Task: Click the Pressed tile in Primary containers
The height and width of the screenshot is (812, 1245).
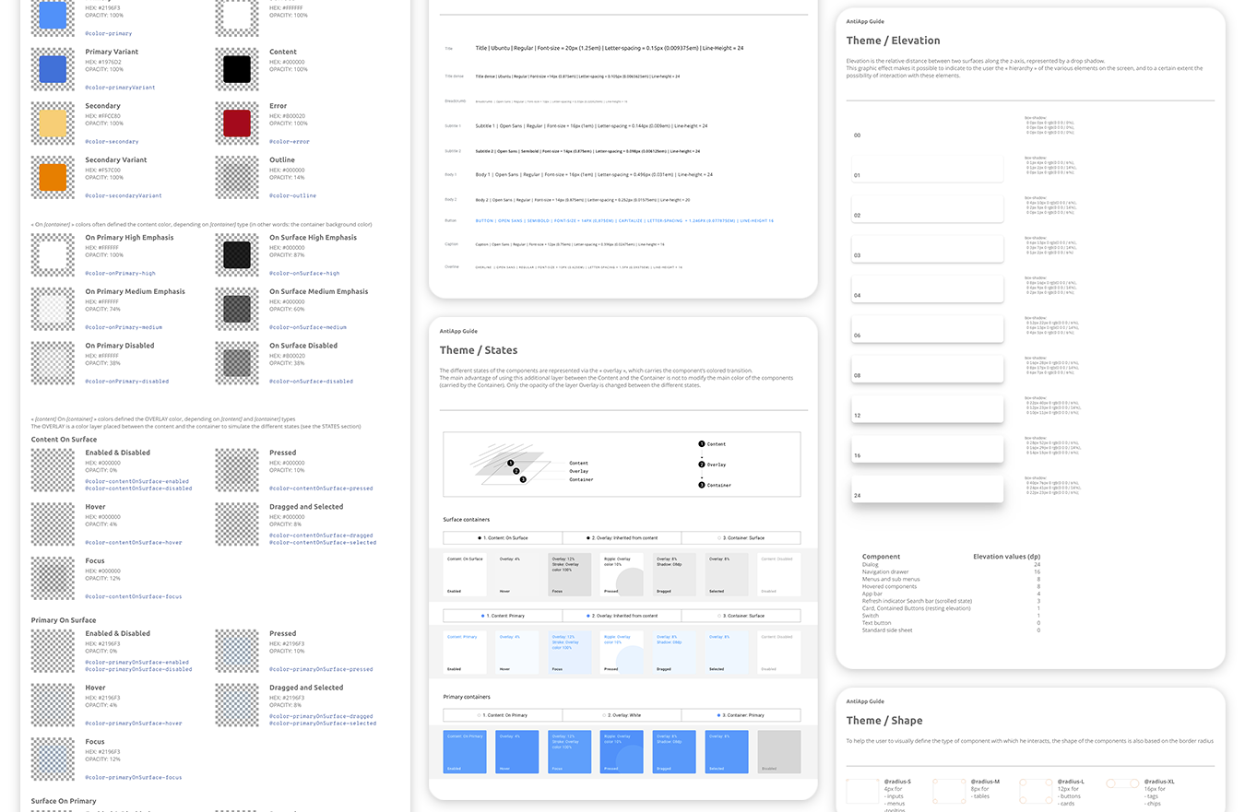Action: tap(622, 751)
